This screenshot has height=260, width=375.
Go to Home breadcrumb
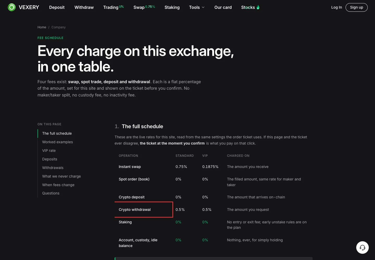42,27
